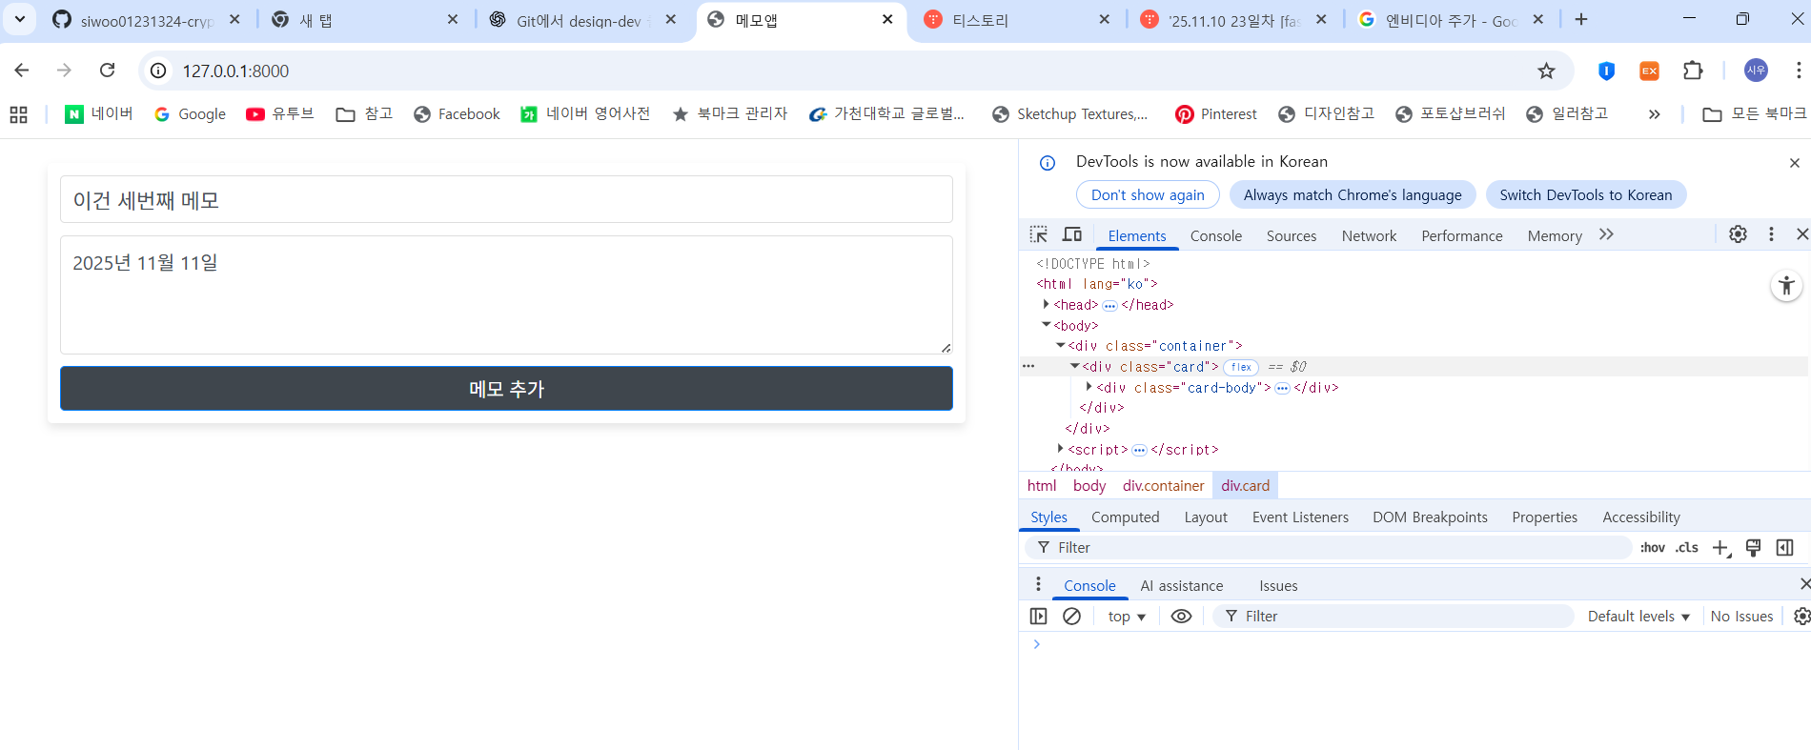The width and height of the screenshot is (1811, 750).
Task: Open the Pinterest bookmark
Action: [1216, 114]
